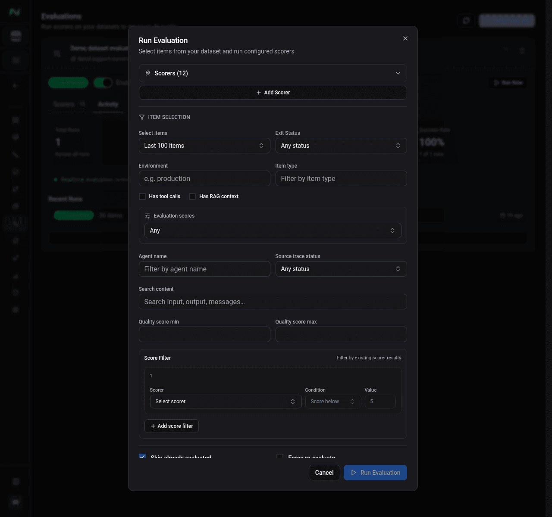Toggle the green switch on the Evaluations page
552x517 pixels.
[x=103, y=83]
